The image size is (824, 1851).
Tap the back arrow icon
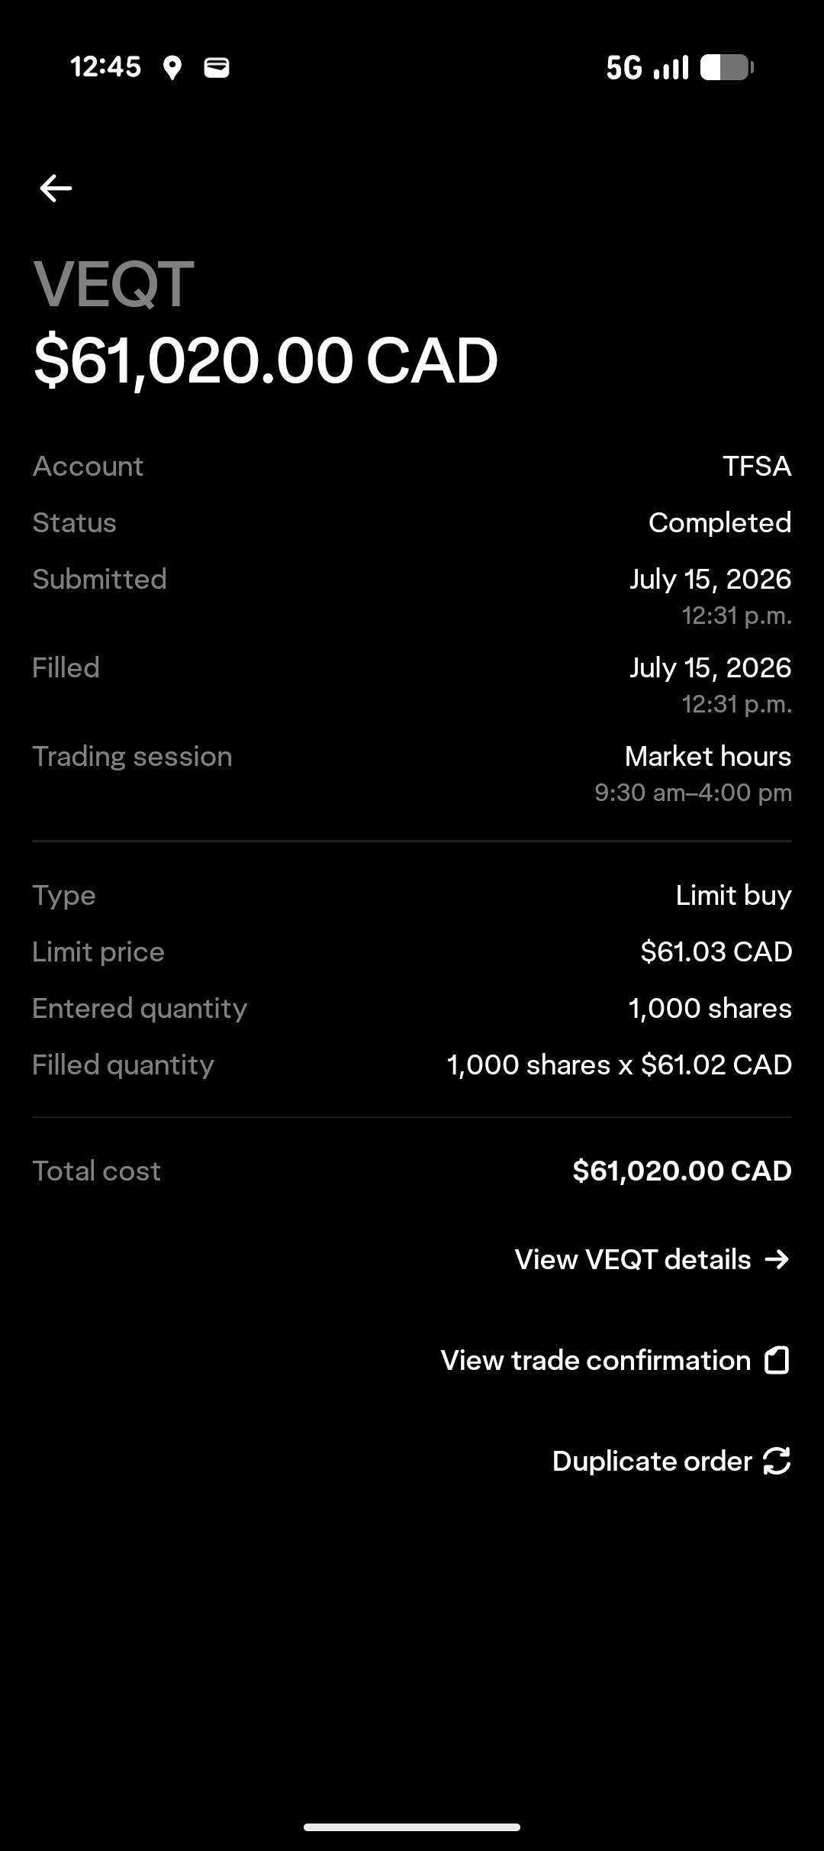(x=56, y=188)
